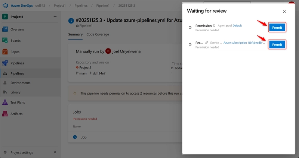Permit the Azure subscription service connection

pyautogui.click(x=277, y=45)
